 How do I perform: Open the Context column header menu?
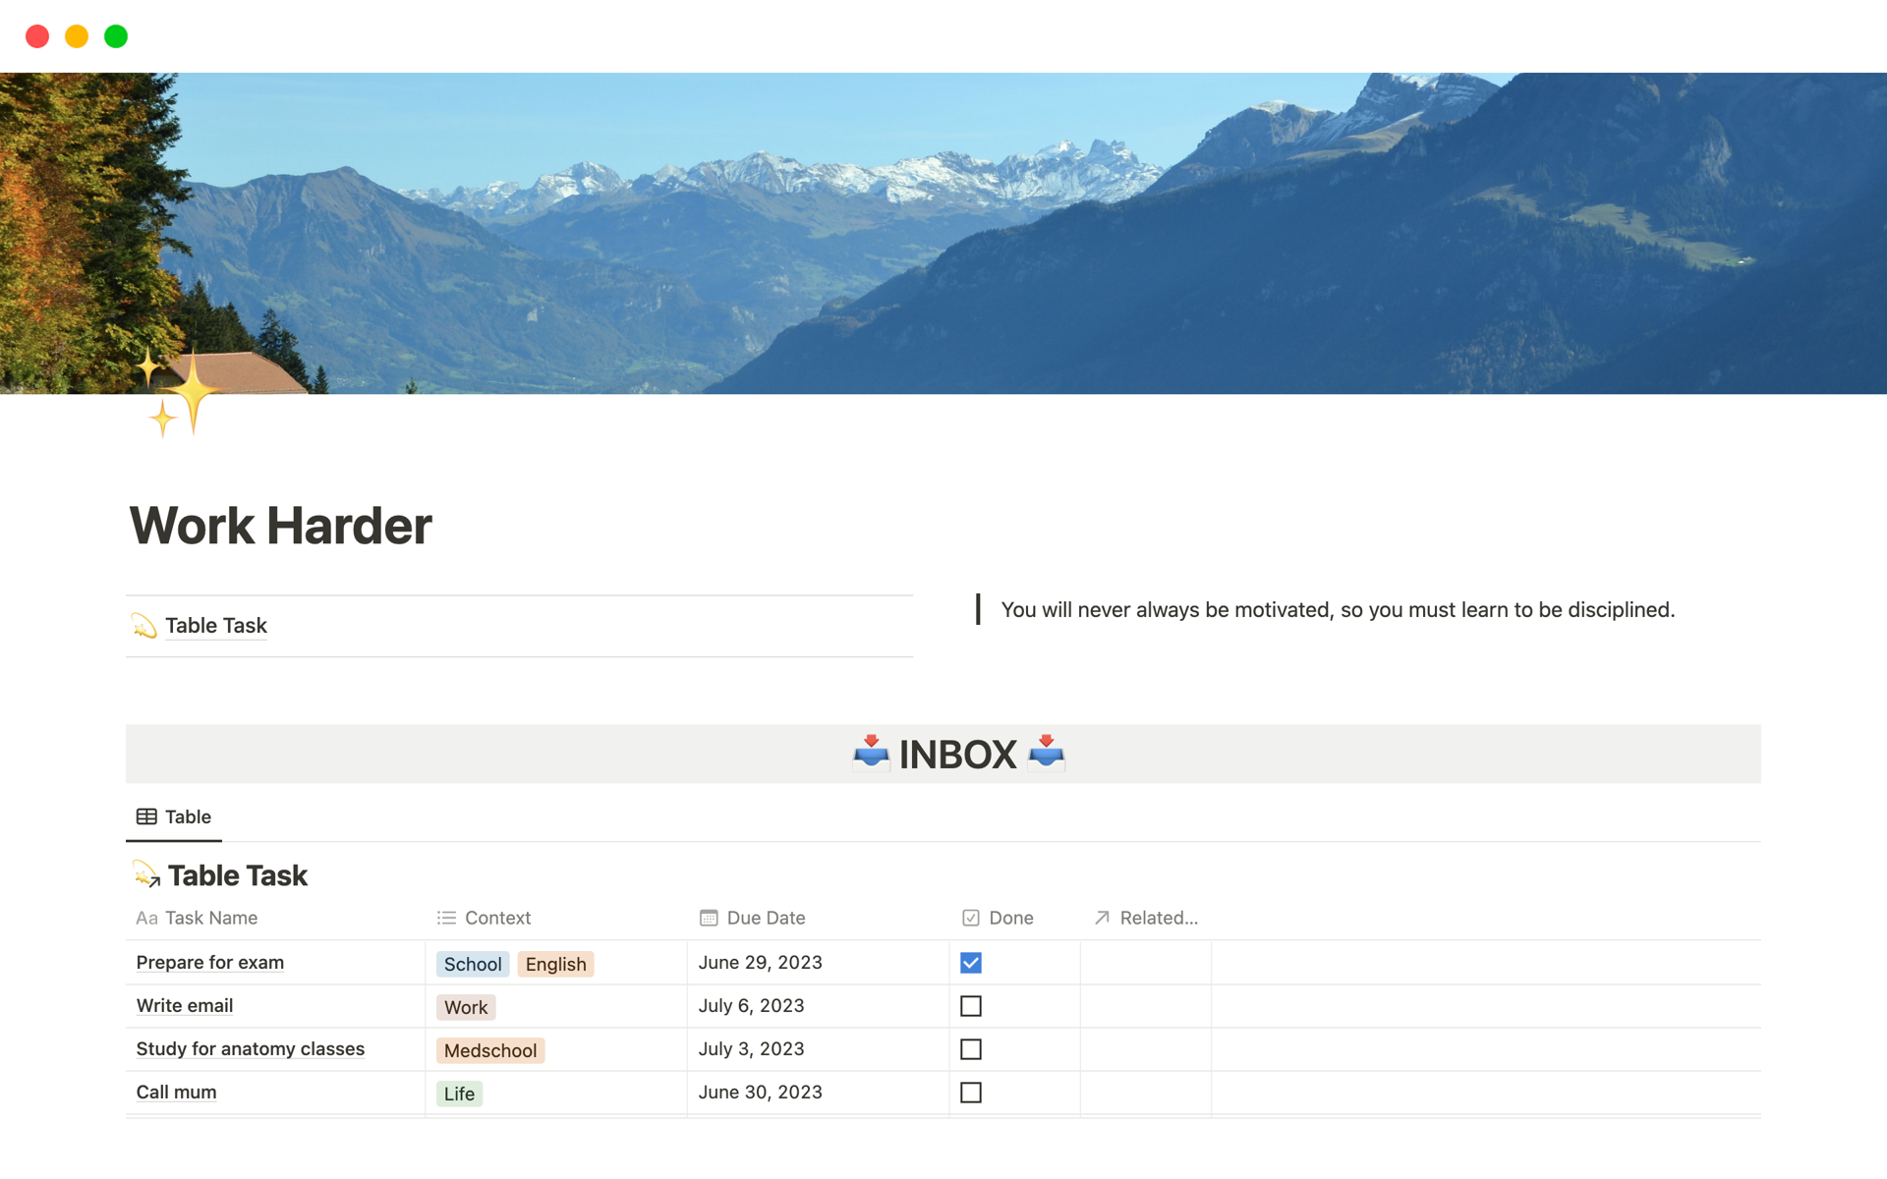click(497, 918)
